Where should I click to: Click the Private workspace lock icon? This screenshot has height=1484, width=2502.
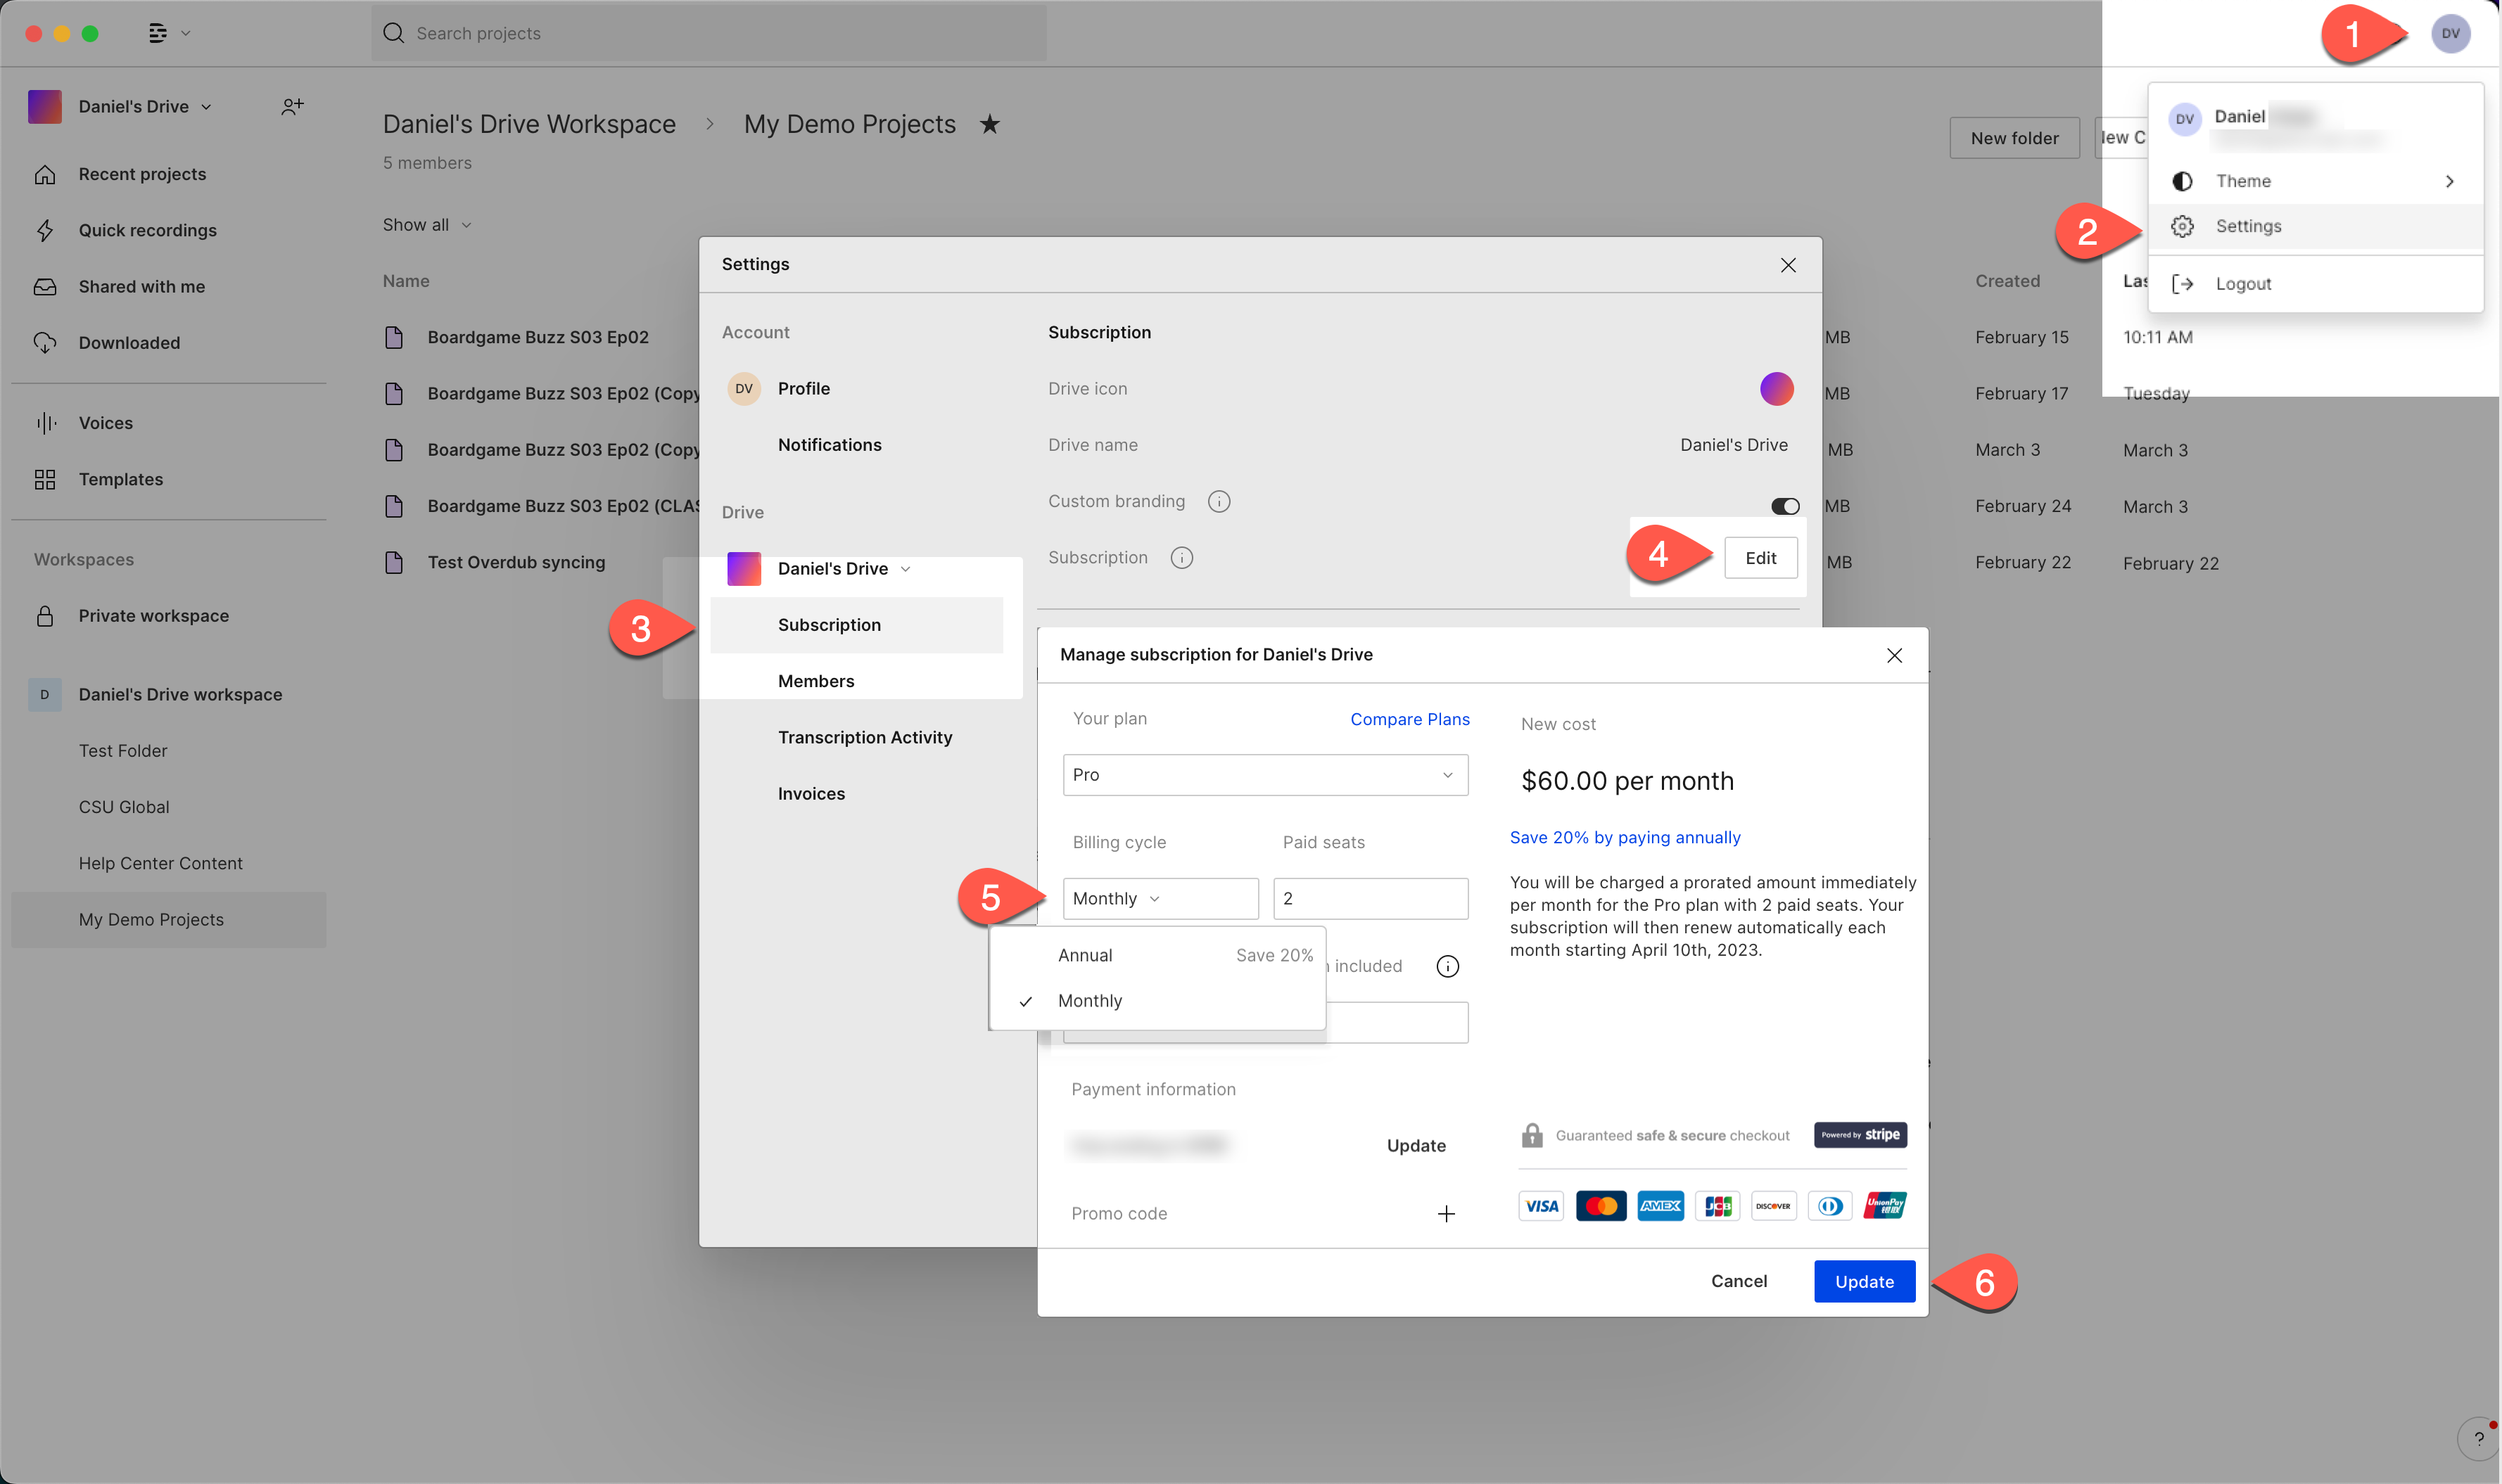[45, 616]
